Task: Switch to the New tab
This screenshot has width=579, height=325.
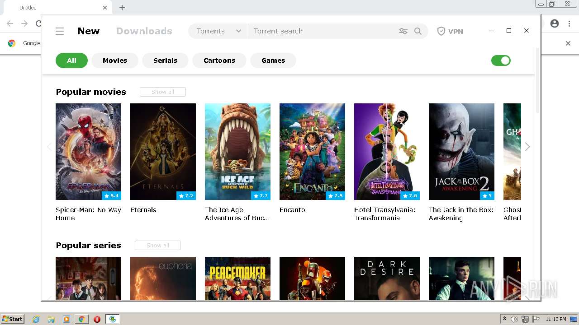Action: 89,31
